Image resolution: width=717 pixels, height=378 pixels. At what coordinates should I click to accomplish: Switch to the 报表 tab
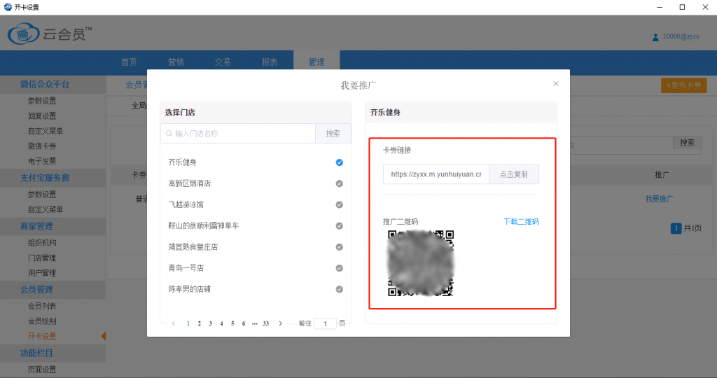coord(270,62)
